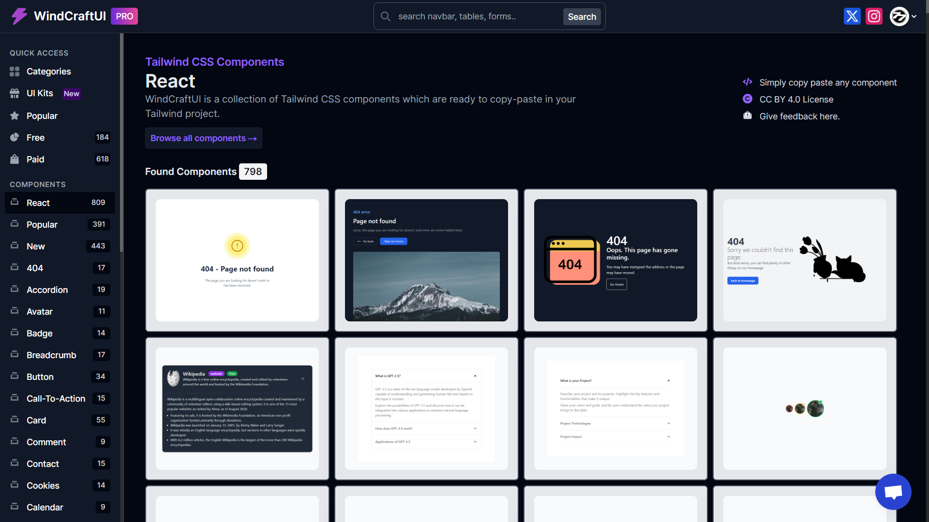This screenshot has height=522, width=929.
Task: Open the orange 404 'Oops' component card
Action: tap(615, 260)
